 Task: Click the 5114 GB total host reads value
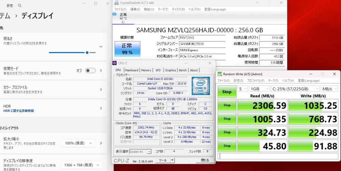(x=272, y=38)
